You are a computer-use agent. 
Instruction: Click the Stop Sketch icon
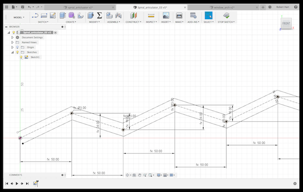pos(226,16)
